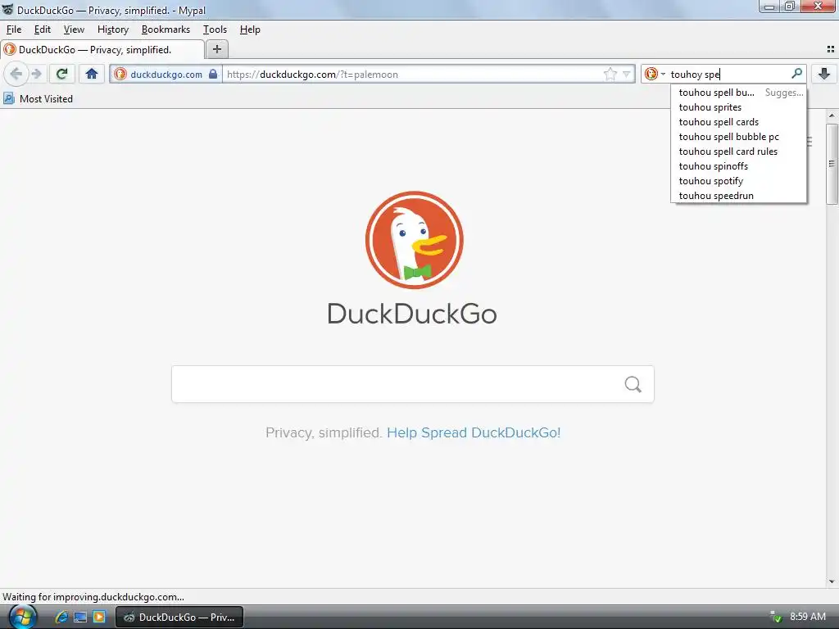Open the History menu
Viewport: 839px width, 629px height.
pos(113,29)
